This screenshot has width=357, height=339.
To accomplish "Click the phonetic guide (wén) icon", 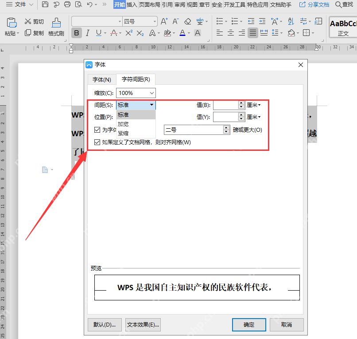I will coord(200,21).
